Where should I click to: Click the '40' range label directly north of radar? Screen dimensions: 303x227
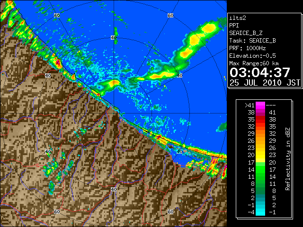pyautogui.click(x=114, y=38)
